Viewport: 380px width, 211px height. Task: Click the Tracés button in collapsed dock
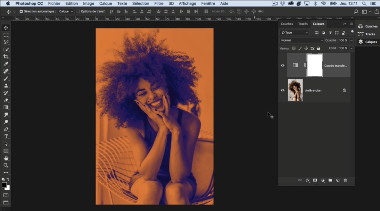pos(366,34)
